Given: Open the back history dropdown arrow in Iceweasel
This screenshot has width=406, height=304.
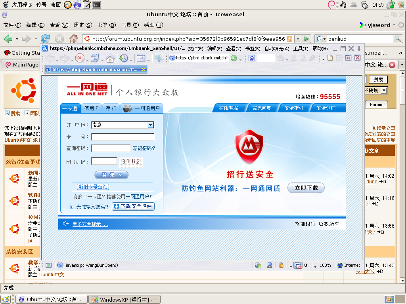Looking at the screenshot, I should point(17,39).
